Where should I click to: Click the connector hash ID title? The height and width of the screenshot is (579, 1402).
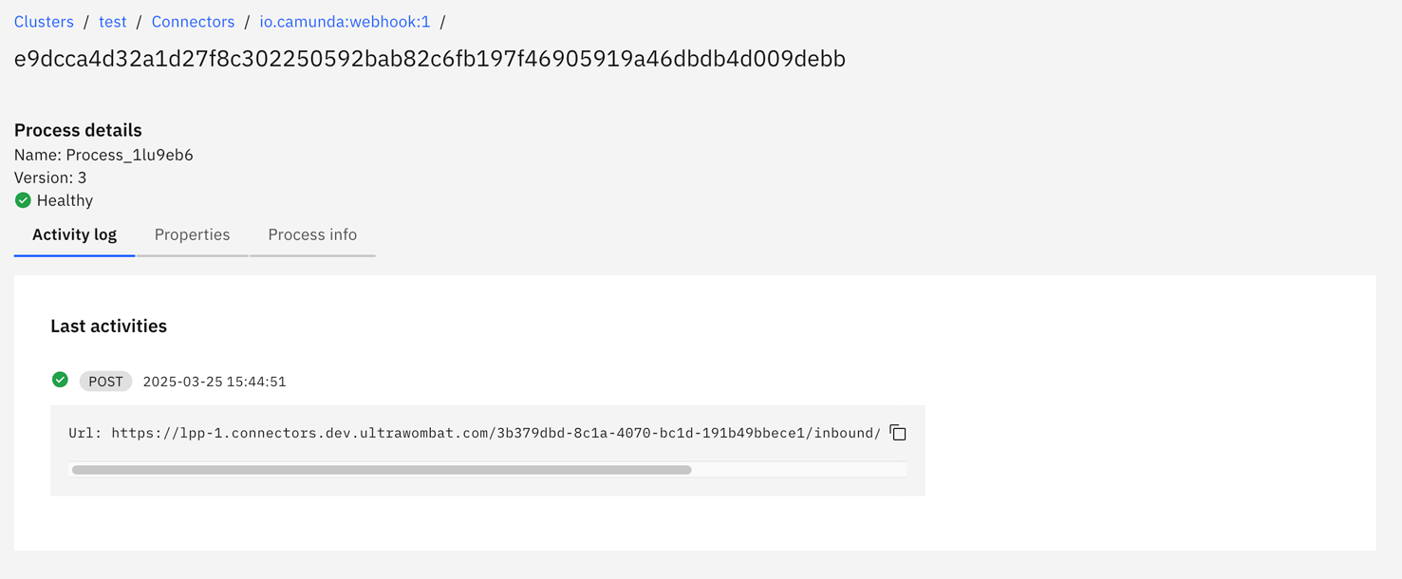(x=429, y=59)
